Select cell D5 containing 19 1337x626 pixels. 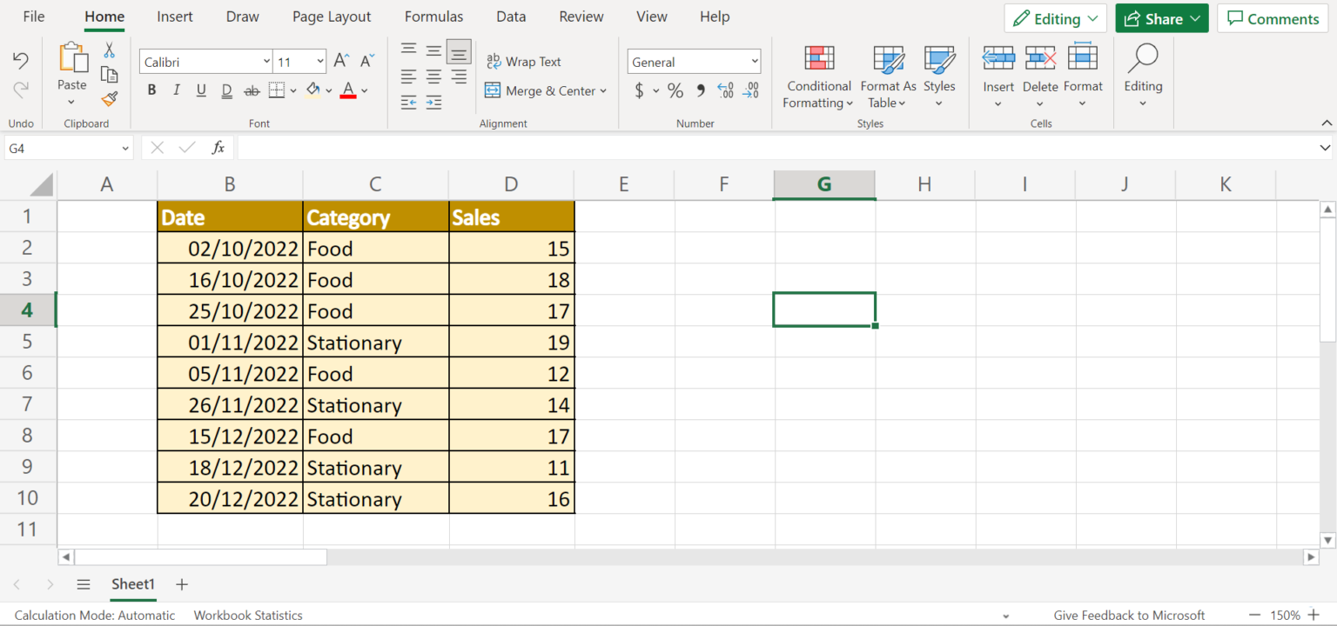click(511, 342)
